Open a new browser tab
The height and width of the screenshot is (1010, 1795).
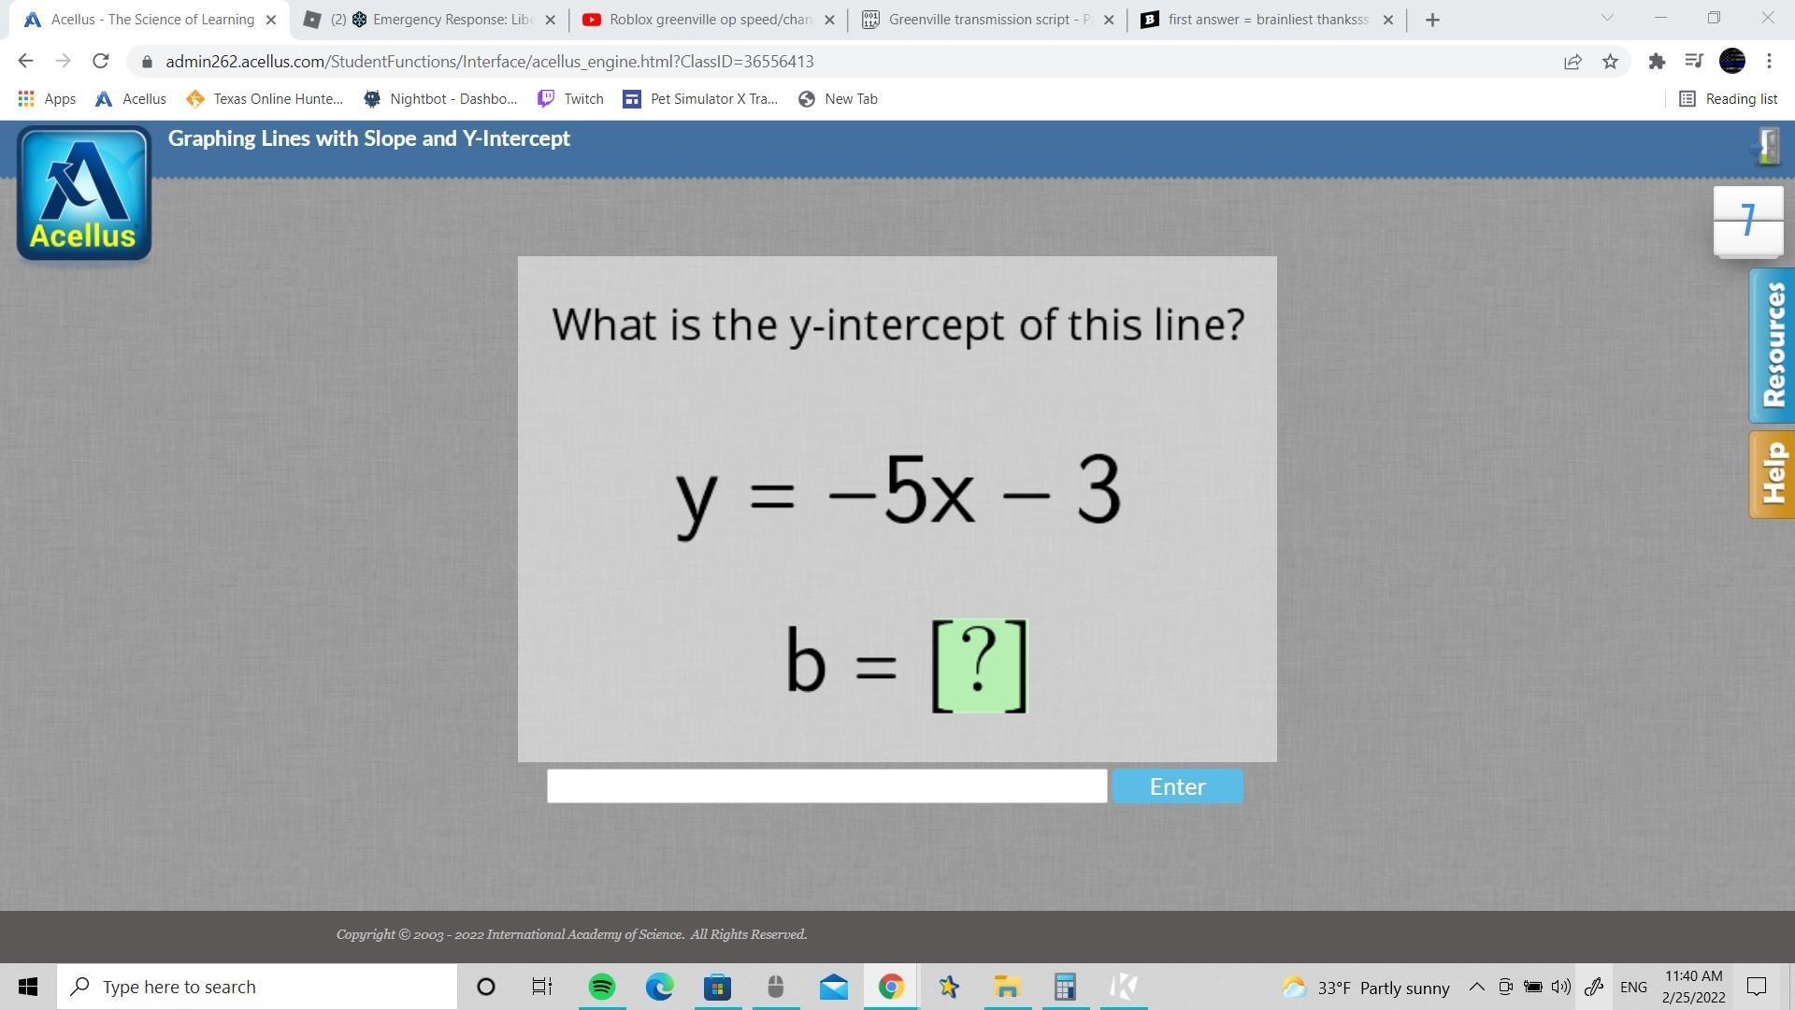(1432, 20)
